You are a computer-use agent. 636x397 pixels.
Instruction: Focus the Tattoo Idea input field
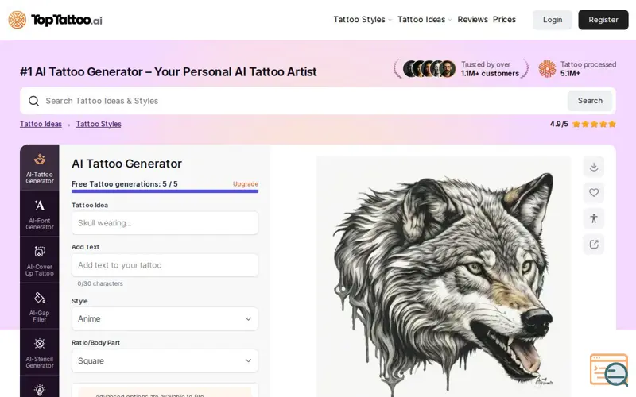point(165,223)
